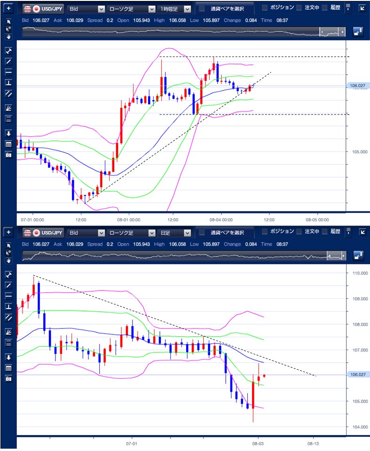Click camera snapshot icon in hourly chart

tap(8, 155)
